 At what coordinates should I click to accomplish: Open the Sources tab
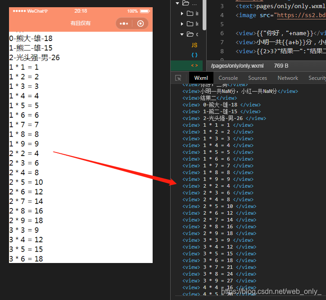(258, 78)
